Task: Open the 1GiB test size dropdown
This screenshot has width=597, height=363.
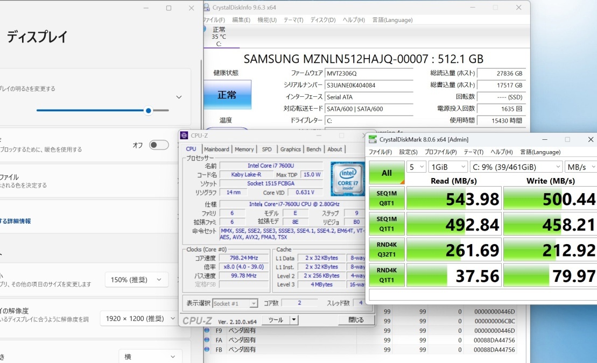Action: coord(448,167)
